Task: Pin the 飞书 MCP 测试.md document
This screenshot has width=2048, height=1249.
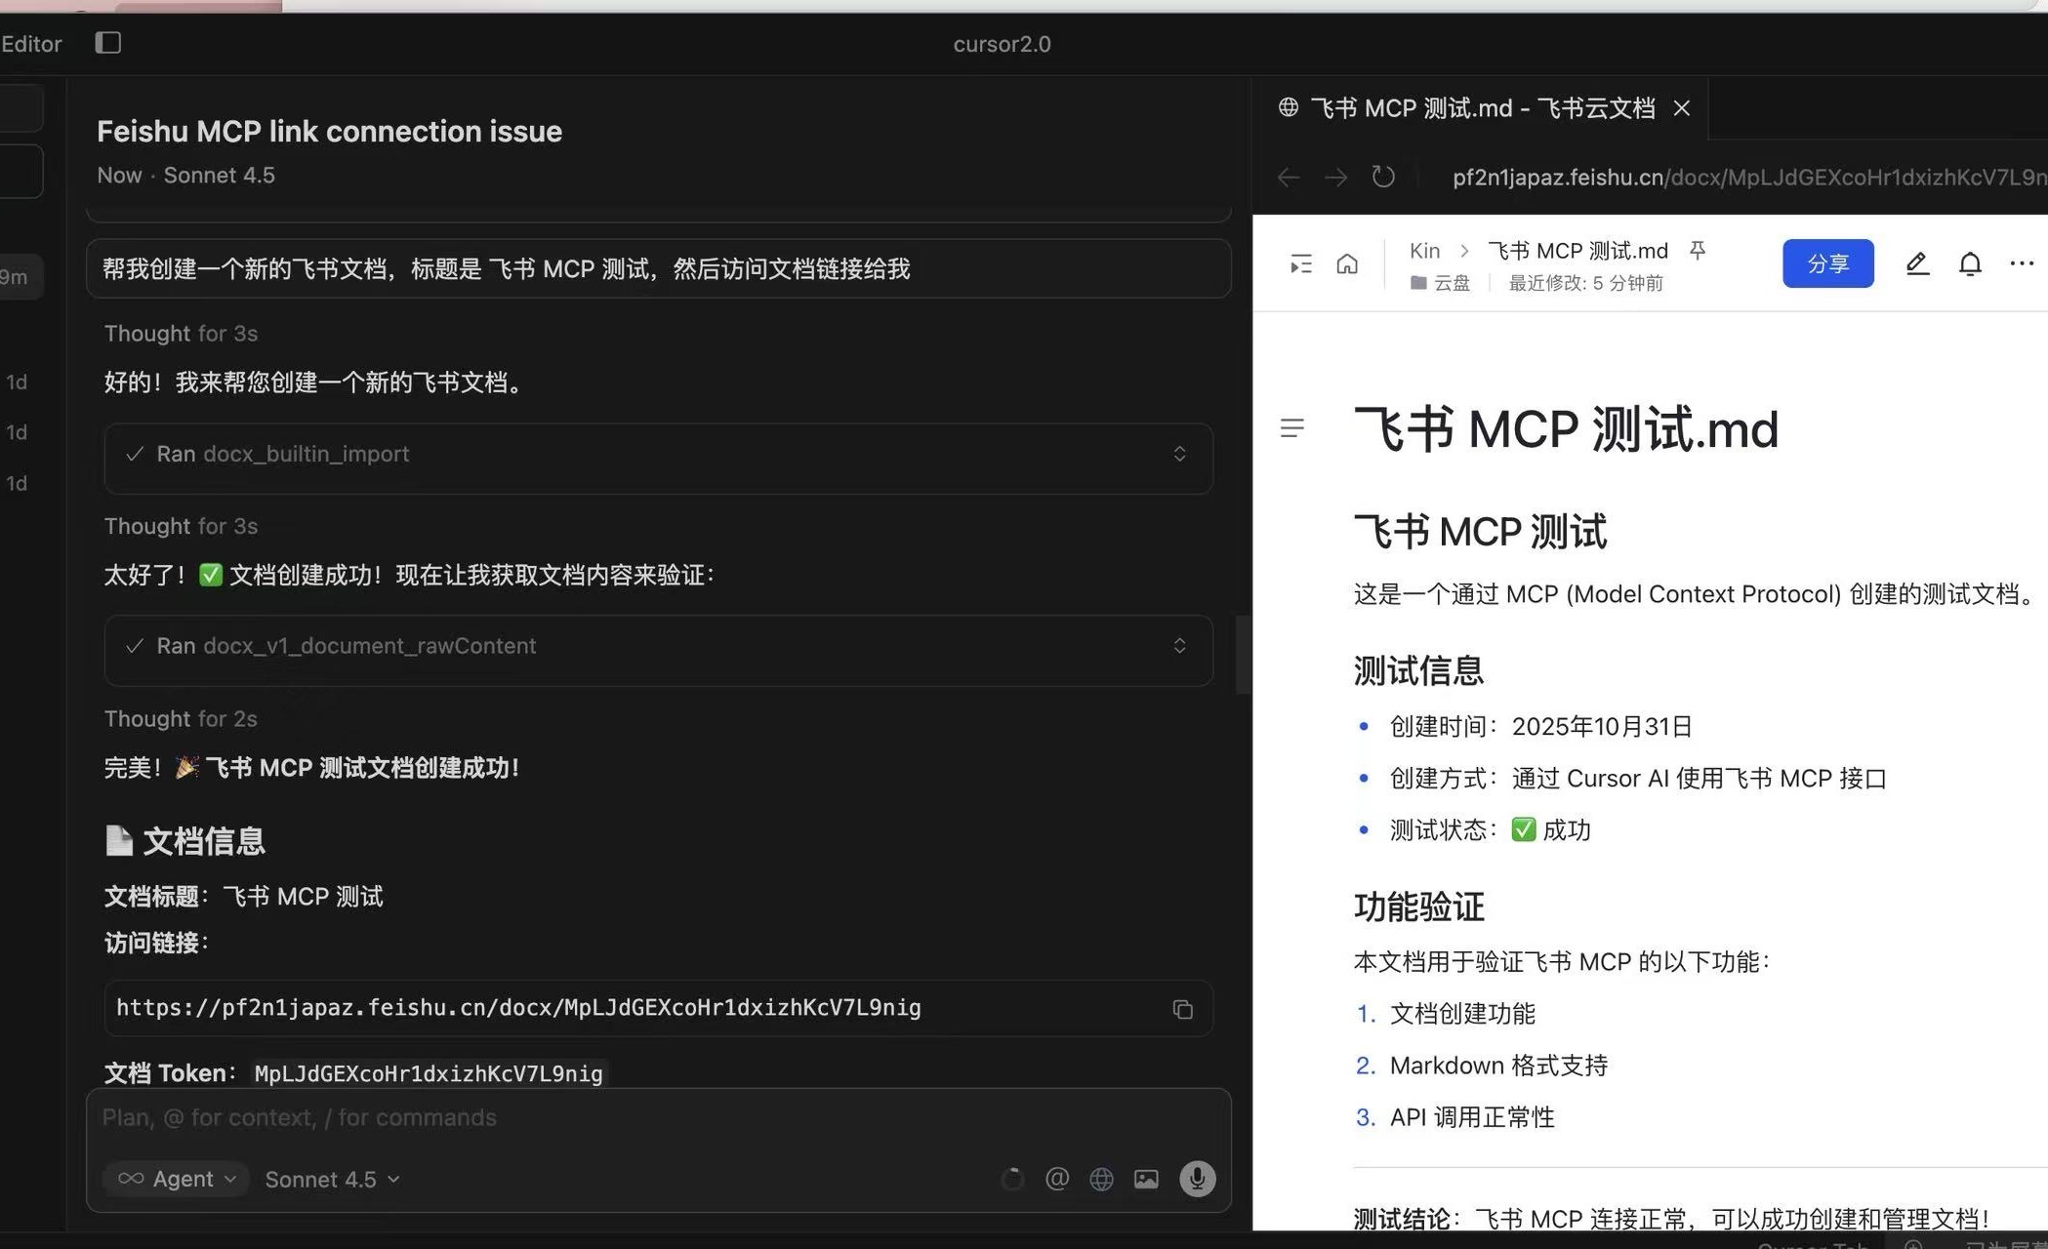Action: click(1698, 251)
